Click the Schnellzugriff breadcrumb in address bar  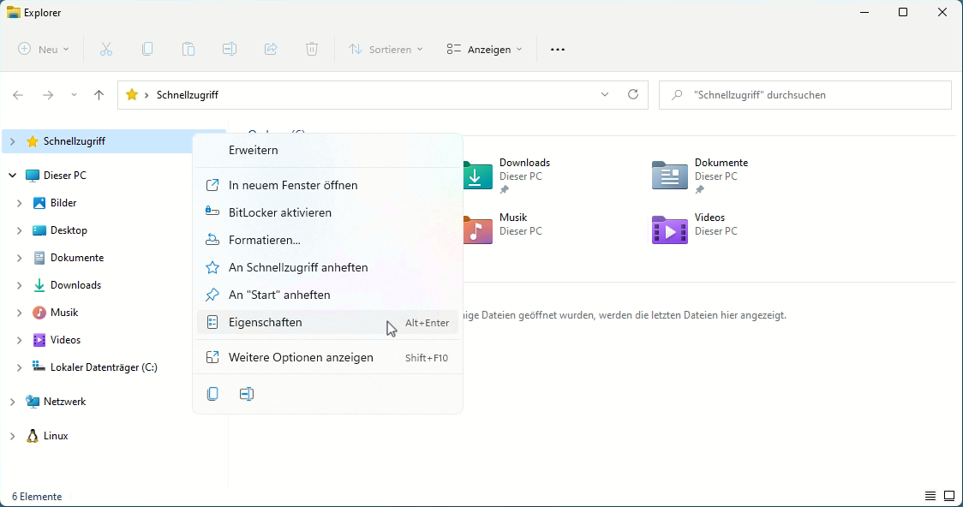(x=188, y=95)
